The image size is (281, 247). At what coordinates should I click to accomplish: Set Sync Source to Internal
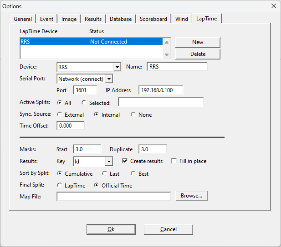click(107, 114)
